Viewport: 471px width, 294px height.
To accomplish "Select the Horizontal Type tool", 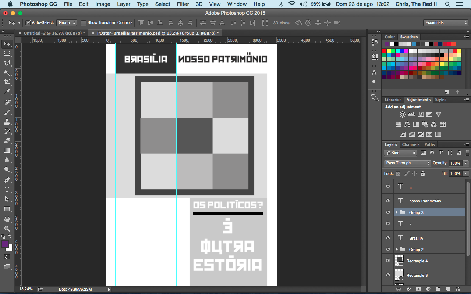I will [7, 190].
